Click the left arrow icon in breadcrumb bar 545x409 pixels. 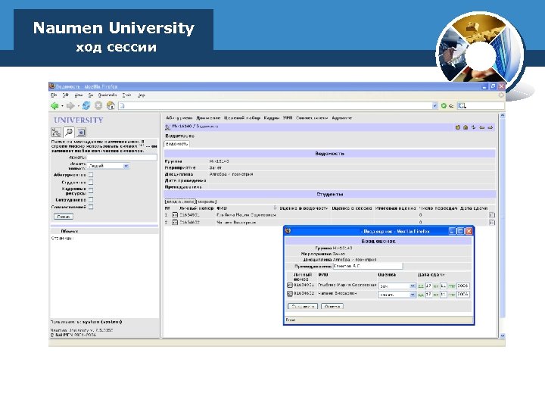click(482, 127)
